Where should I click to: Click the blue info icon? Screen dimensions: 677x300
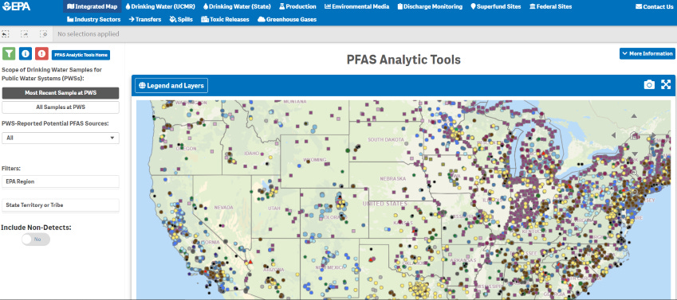point(26,53)
